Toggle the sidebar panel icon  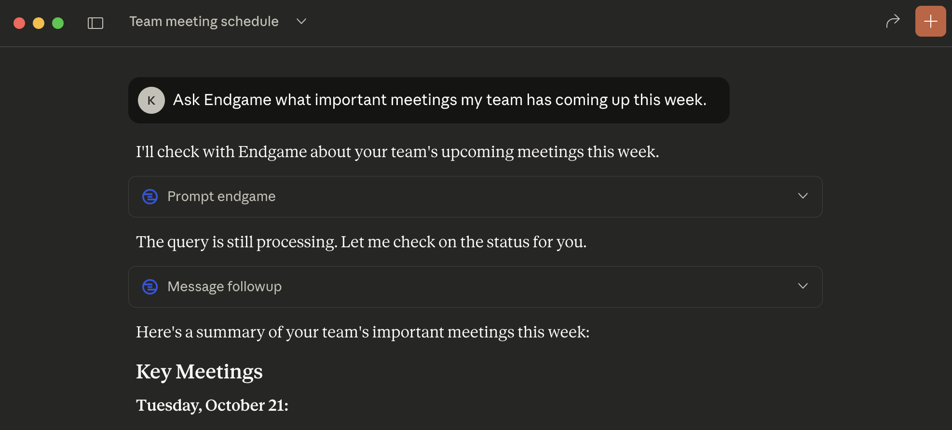coord(95,22)
